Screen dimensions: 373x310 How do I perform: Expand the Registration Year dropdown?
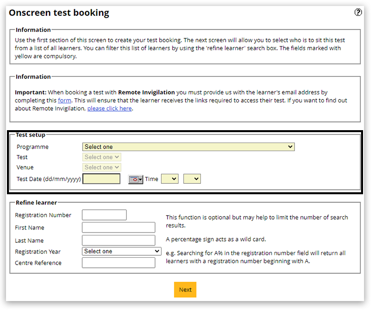(x=121, y=251)
